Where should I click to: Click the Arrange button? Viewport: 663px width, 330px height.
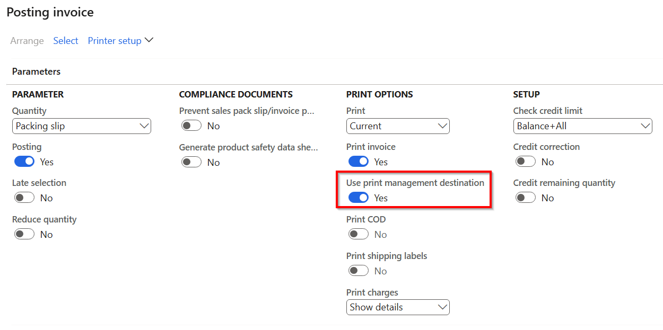point(27,41)
